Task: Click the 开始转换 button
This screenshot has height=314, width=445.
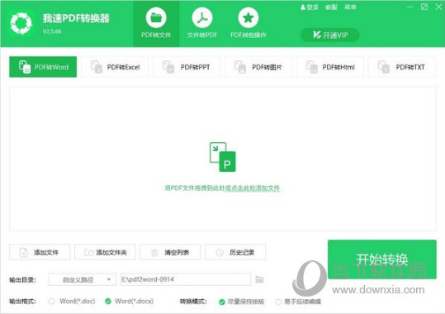Action: tap(382, 259)
